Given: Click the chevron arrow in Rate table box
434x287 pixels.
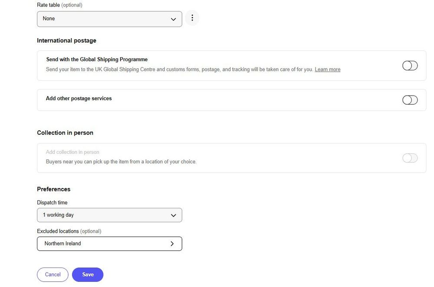Looking at the screenshot, I should [173, 19].
